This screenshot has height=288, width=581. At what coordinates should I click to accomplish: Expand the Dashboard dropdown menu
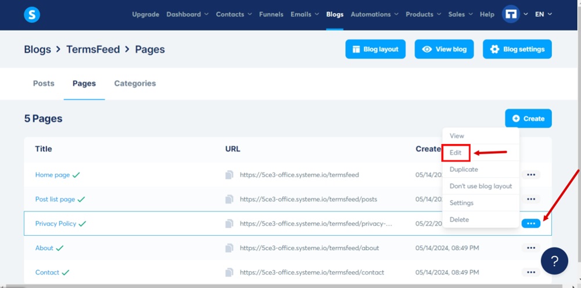[x=188, y=15]
